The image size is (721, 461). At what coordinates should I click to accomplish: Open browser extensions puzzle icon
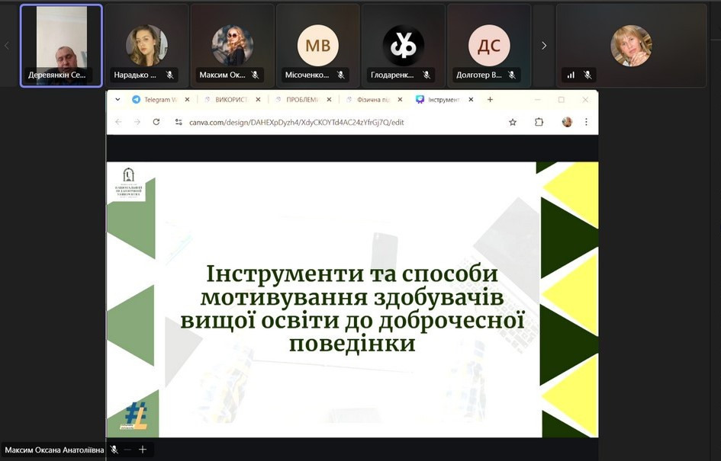539,122
